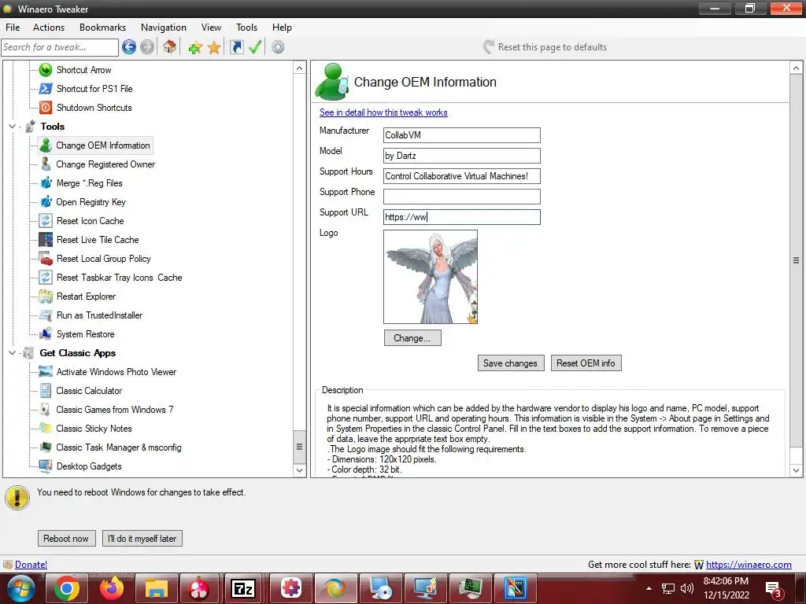Click Reset OEM info button
Screen dimensions: 806x604
pyautogui.click(x=586, y=363)
